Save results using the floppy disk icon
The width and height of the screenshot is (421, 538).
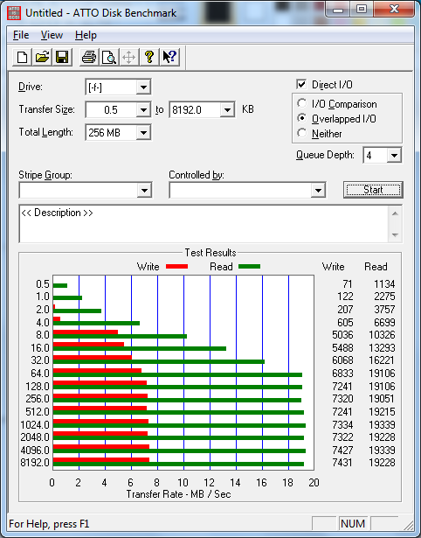pos(62,57)
